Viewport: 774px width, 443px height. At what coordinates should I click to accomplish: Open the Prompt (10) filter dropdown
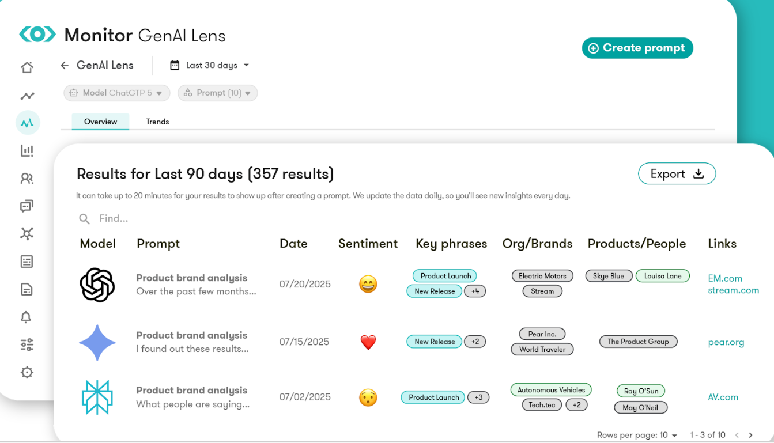(218, 93)
